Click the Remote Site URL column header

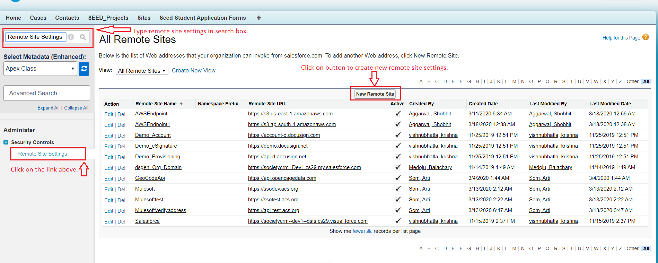(x=267, y=104)
